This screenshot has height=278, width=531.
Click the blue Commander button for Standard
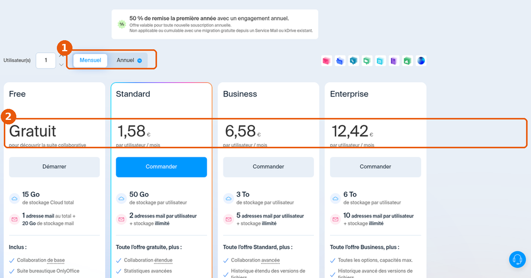[161, 167]
